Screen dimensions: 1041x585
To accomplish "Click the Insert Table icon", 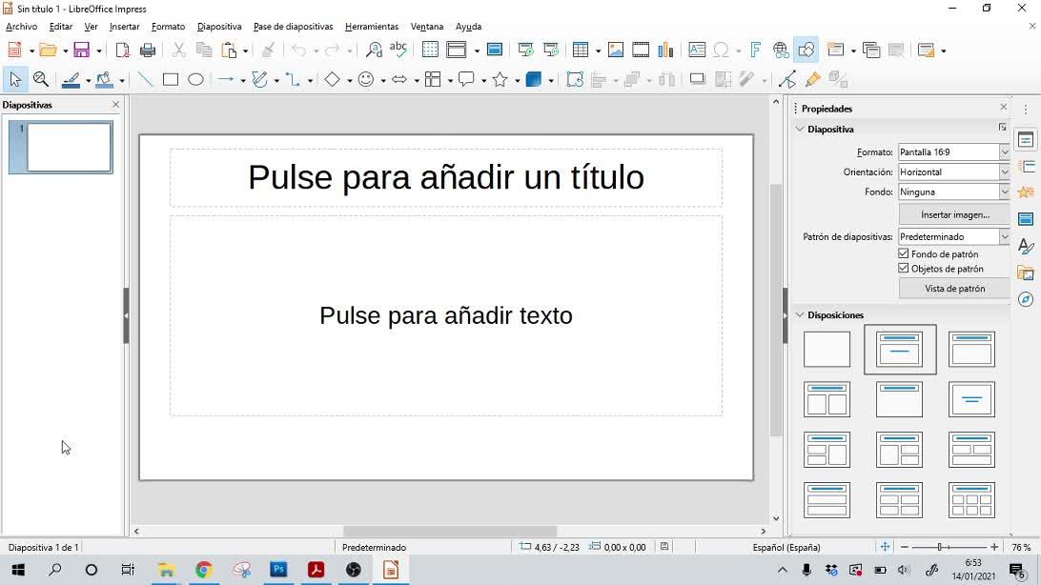I will pos(581,50).
